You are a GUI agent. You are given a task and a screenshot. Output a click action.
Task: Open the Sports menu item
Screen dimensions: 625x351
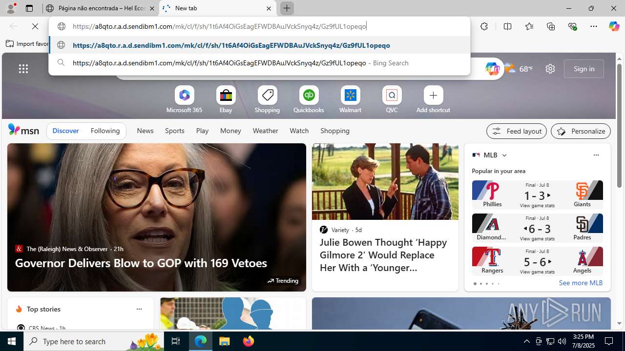175,131
